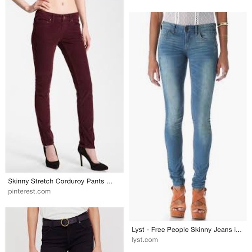Visit the lyst.com source link
Viewport: 252px width, 252px height.
coord(145,240)
